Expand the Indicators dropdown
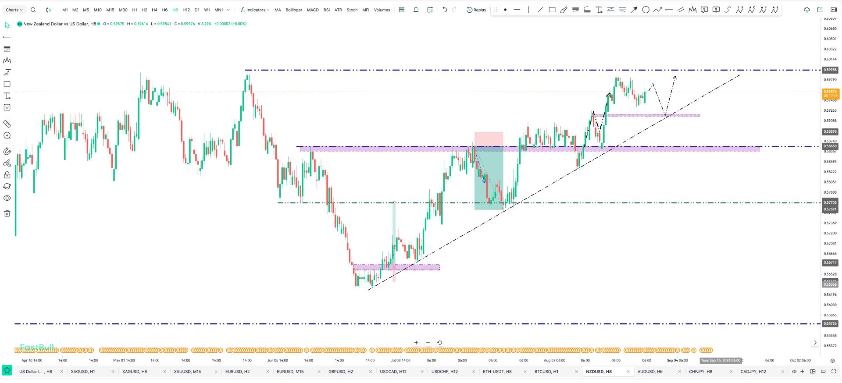The height and width of the screenshot is (383, 842). (255, 10)
